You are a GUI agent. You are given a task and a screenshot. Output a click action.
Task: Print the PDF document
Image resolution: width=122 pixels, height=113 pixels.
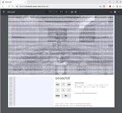[115, 12]
